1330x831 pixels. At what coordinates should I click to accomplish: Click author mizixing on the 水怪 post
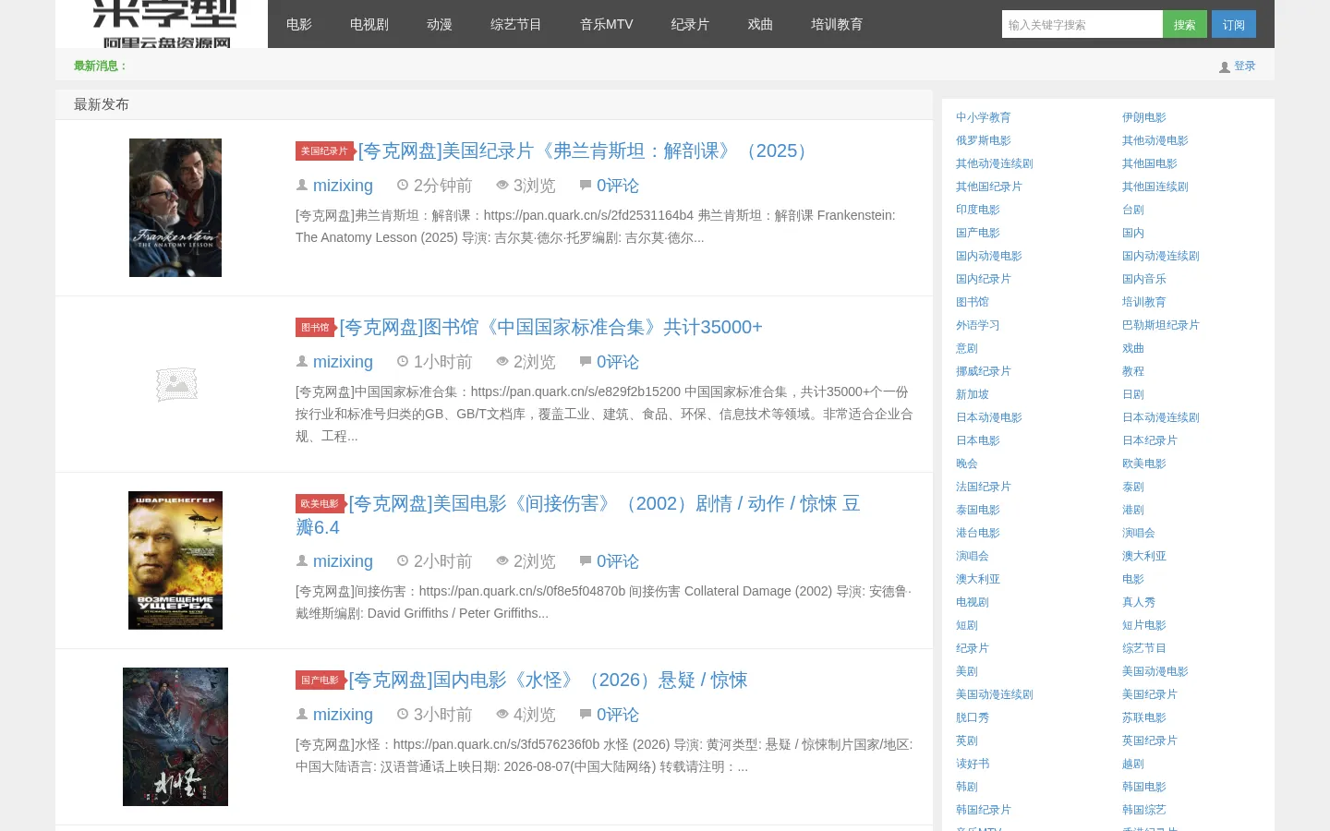pyautogui.click(x=343, y=715)
